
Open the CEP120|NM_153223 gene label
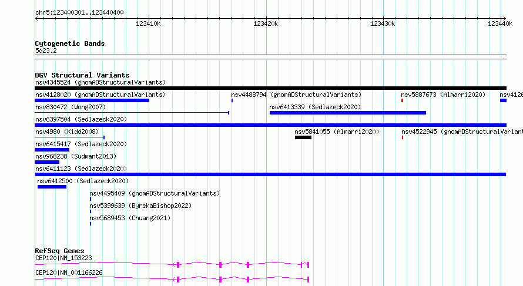click(x=63, y=258)
